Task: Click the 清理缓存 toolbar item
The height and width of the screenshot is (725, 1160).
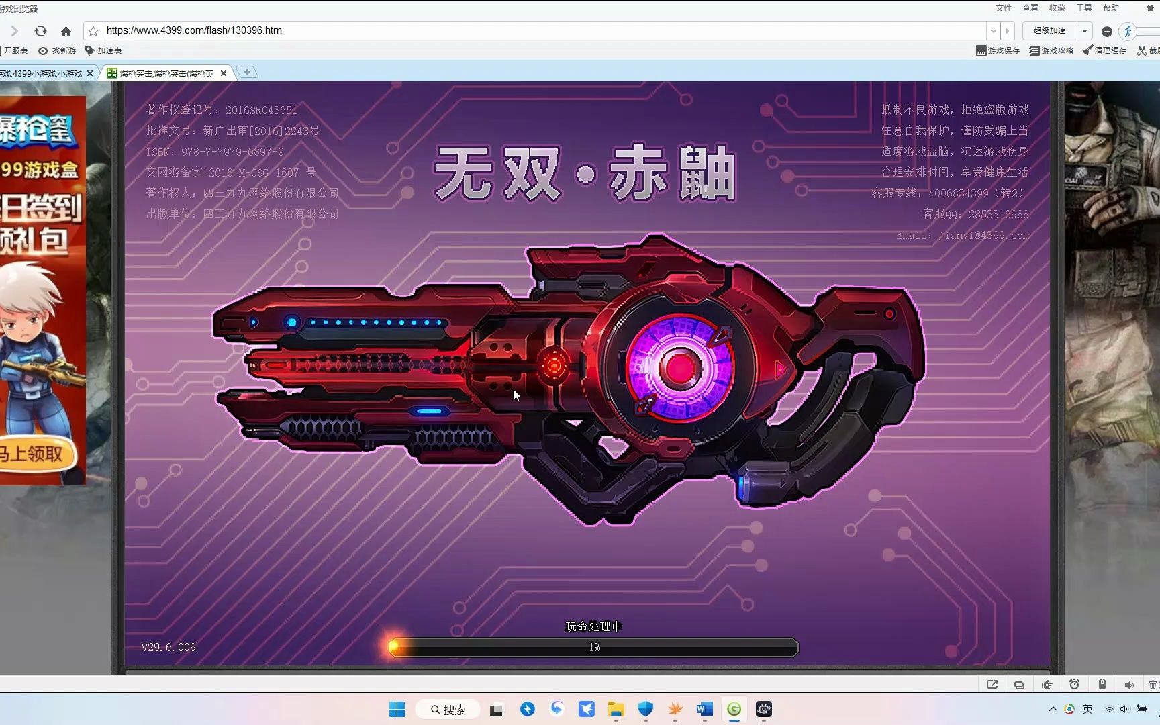Action: click(1105, 50)
